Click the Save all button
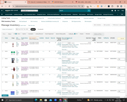 (121, 39)
